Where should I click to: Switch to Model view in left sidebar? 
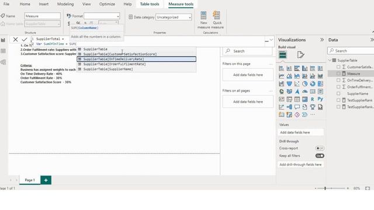(x=3, y=62)
